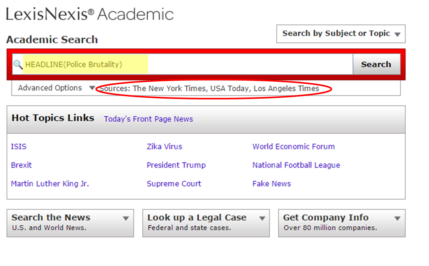Expand the Search the News panel
This screenshot has height=266, width=429.
(70, 223)
